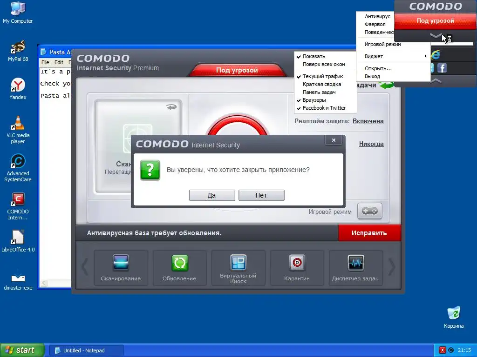
Task: Choose Открыть... in tray menu
Action: click(x=378, y=68)
